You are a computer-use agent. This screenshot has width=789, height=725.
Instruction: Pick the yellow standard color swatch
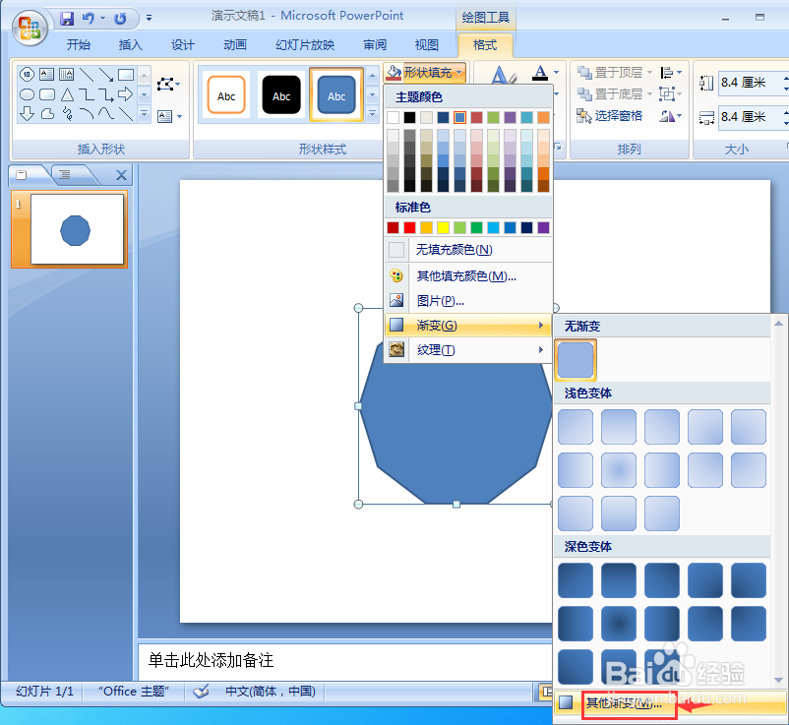click(443, 228)
